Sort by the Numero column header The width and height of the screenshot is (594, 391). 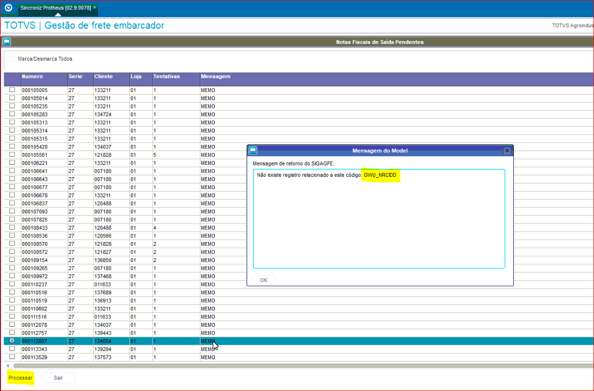tap(32, 77)
